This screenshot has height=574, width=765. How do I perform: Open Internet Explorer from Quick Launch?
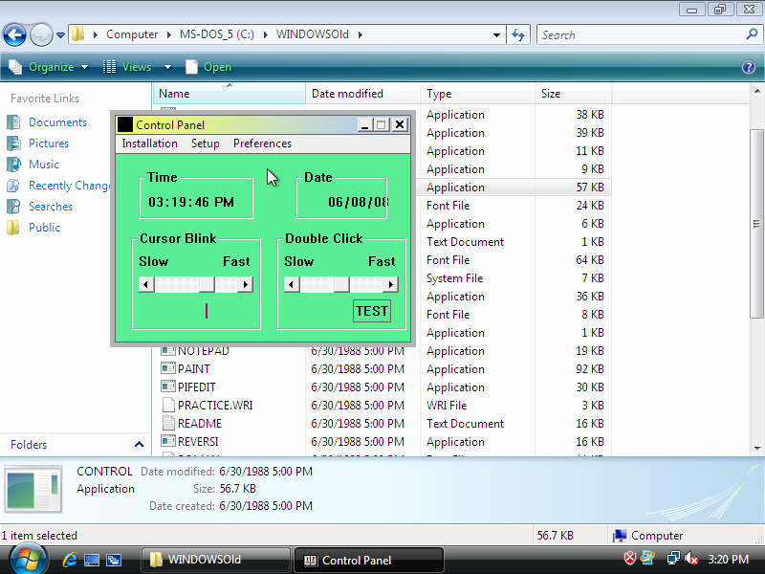click(70, 560)
